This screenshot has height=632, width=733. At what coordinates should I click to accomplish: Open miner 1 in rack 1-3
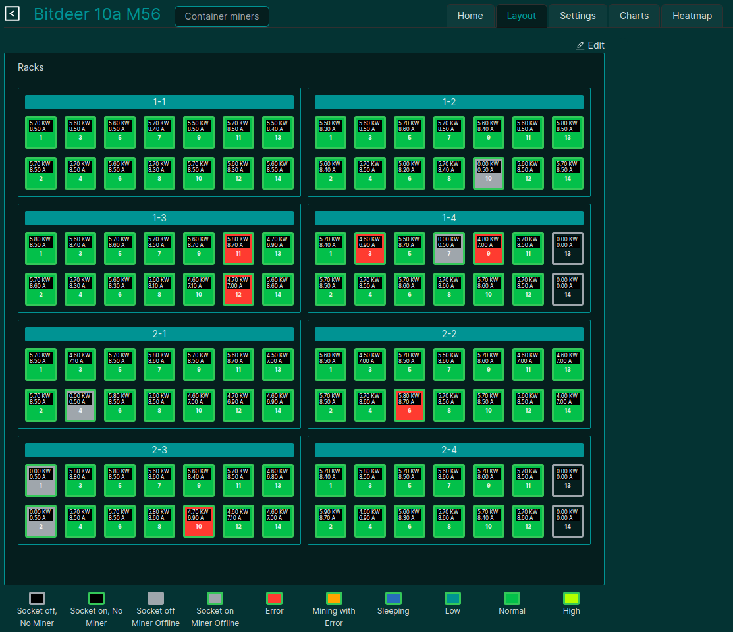coord(41,248)
